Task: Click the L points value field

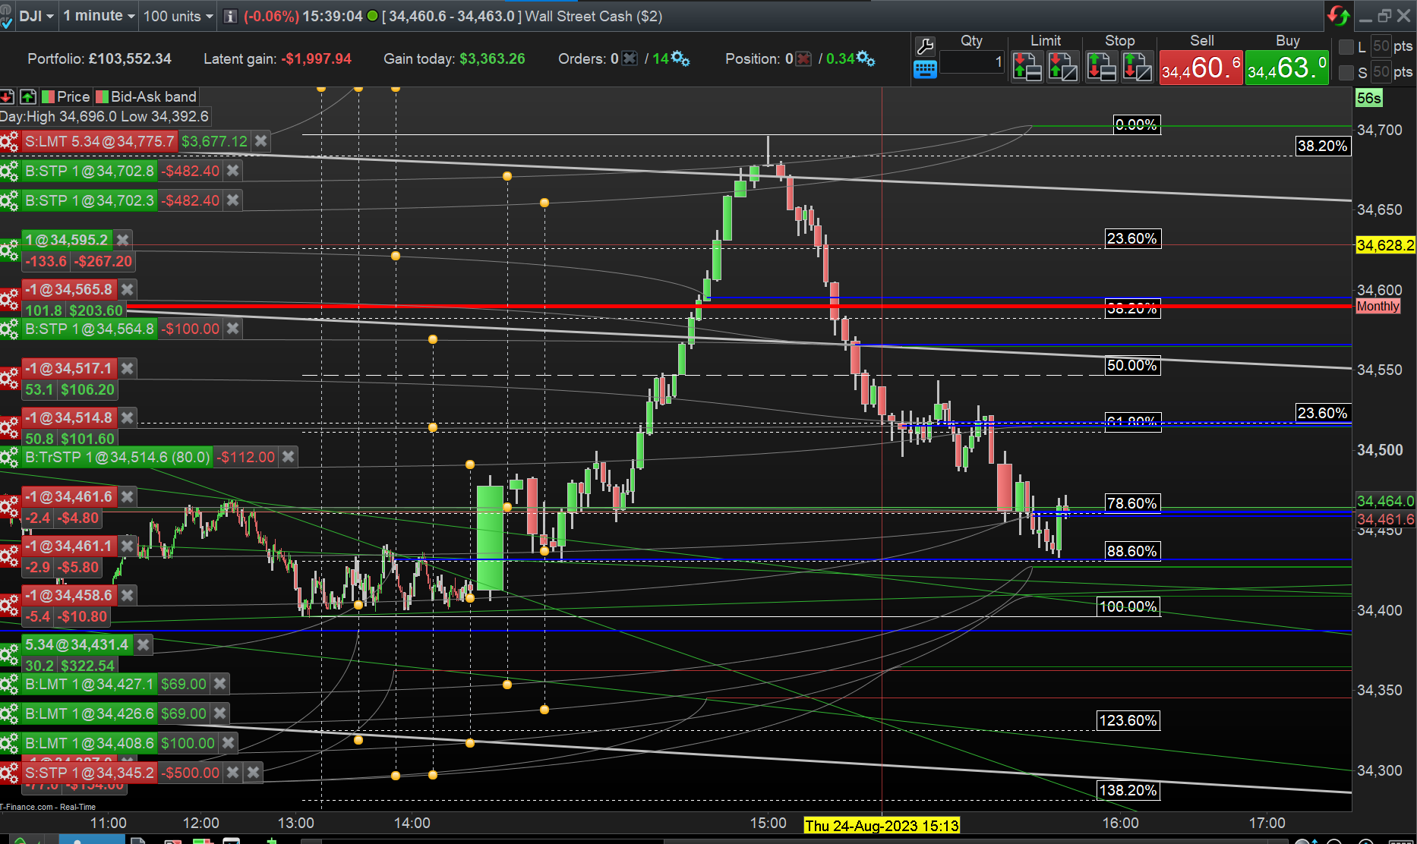Action: (x=1381, y=46)
